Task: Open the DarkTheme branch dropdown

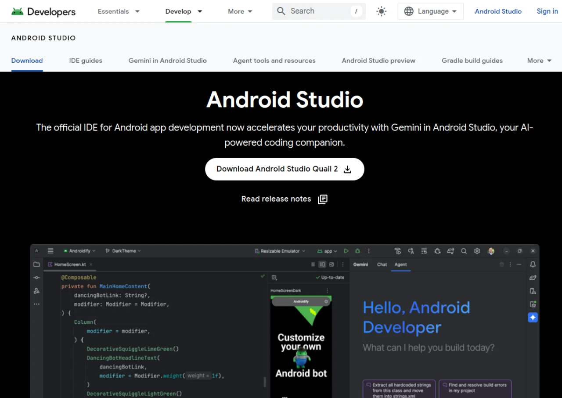Action: click(x=123, y=251)
